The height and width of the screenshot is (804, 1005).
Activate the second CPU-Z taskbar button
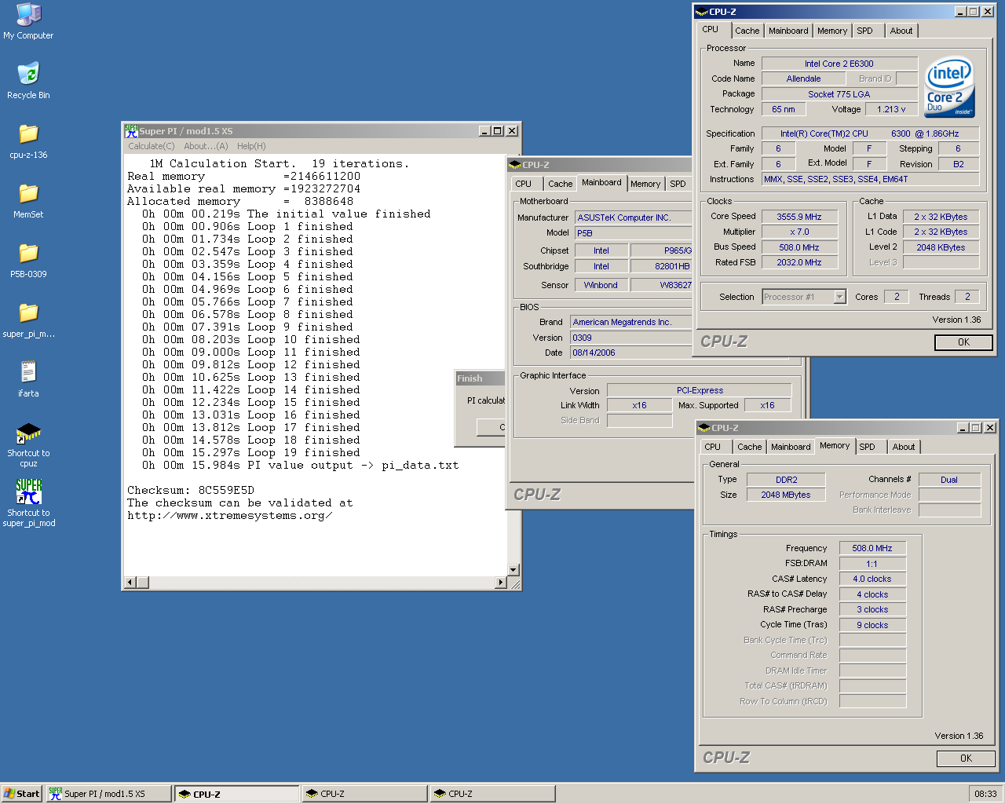pos(364,794)
